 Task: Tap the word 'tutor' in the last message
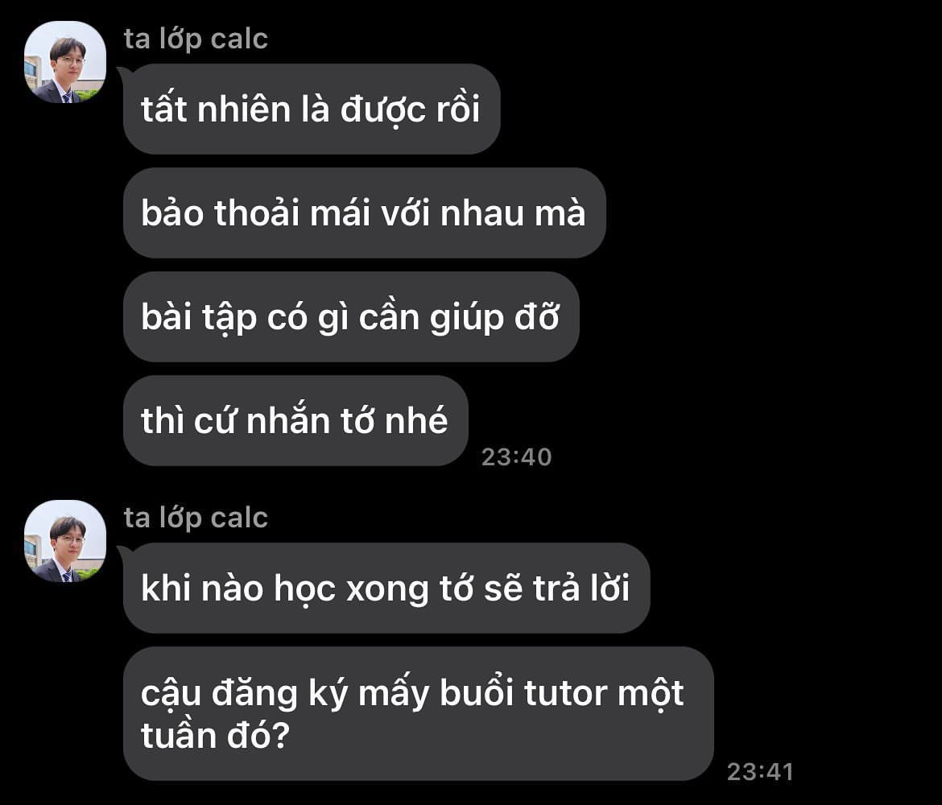pos(565,693)
